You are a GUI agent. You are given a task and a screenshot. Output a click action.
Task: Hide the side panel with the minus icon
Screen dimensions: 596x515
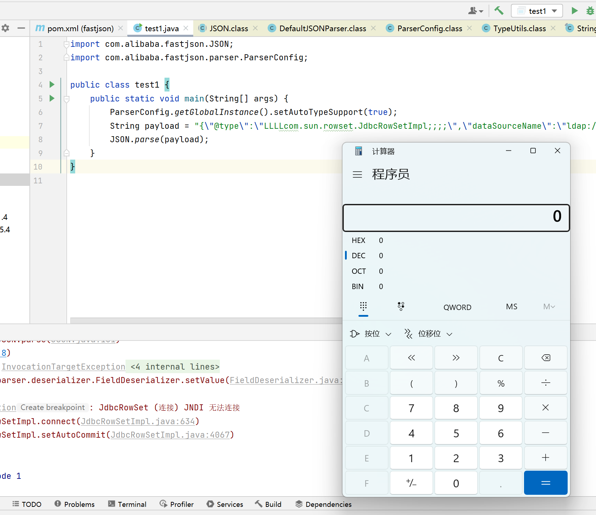(x=21, y=28)
